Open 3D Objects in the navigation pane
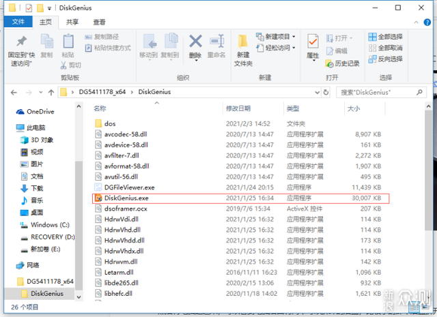 (x=37, y=140)
